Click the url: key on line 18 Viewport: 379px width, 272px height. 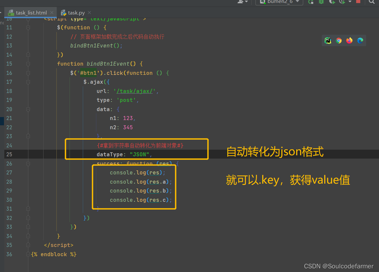click(x=103, y=91)
